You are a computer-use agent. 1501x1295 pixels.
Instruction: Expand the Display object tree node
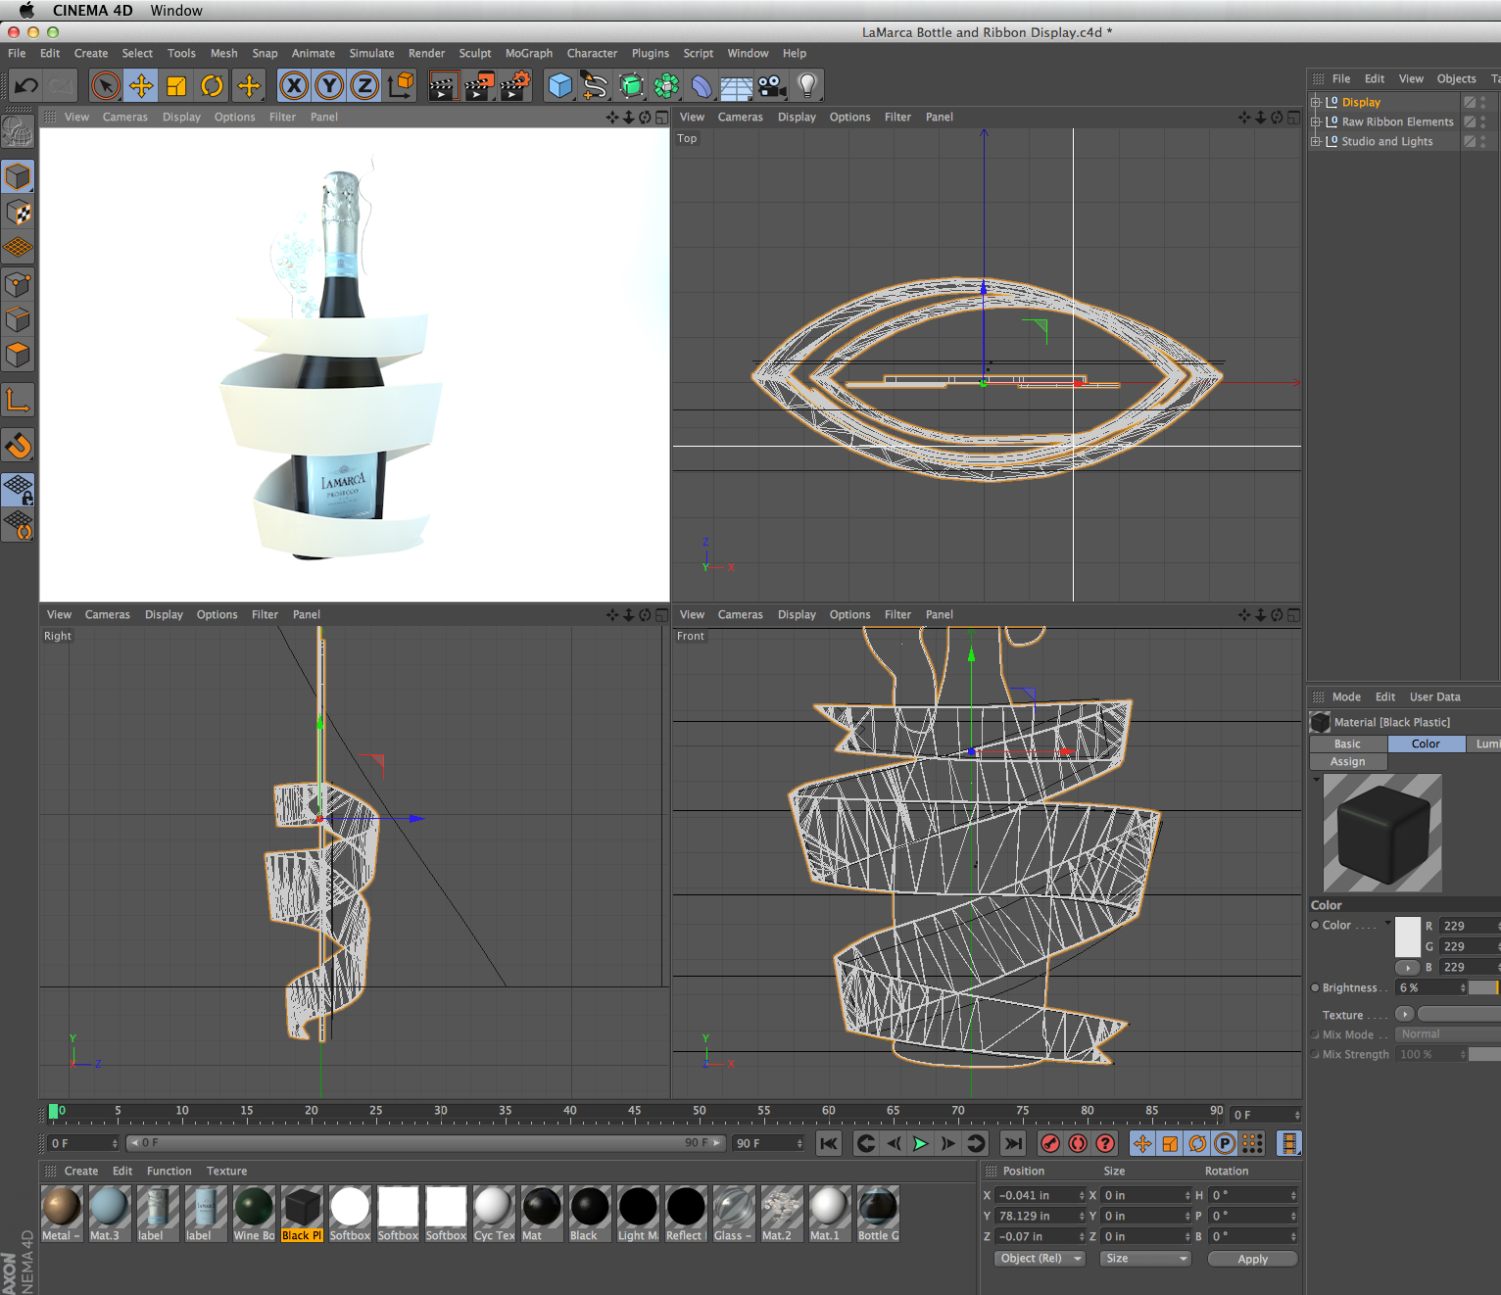(1315, 102)
